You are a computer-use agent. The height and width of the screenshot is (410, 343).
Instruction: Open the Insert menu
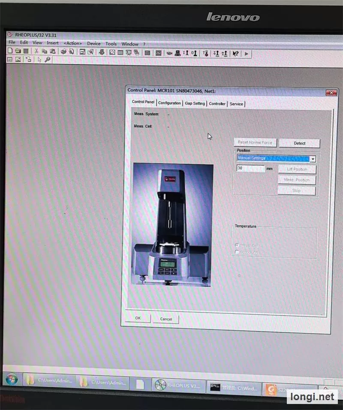pos(53,43)
